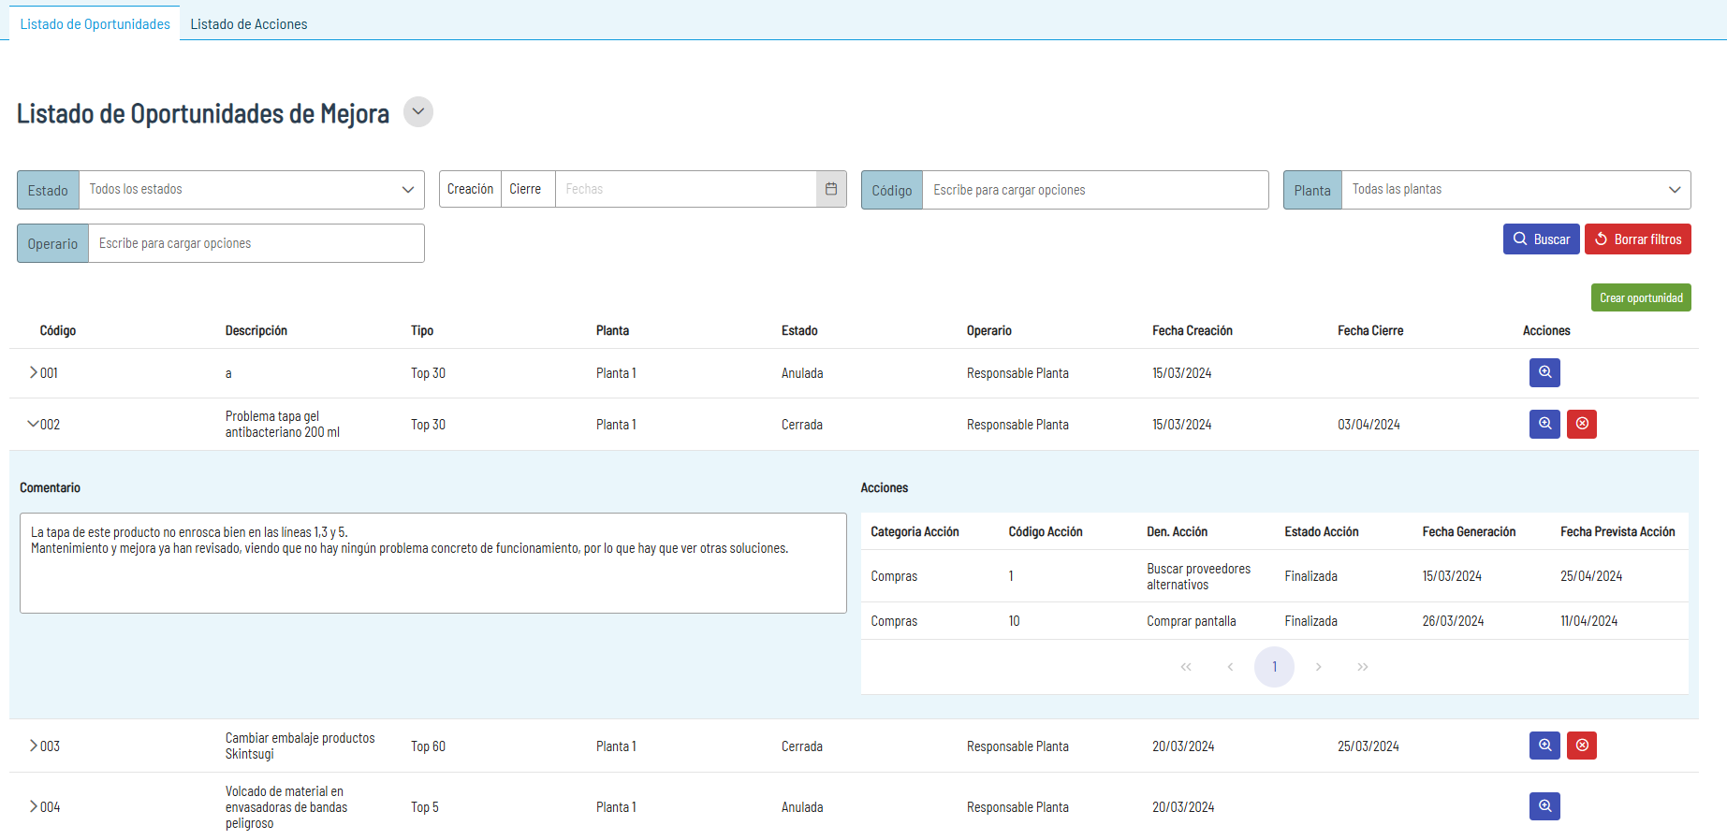Click the red cancel icon for row 002
Viewport: 1727px width, 840px height.
tap(1582, 424)
